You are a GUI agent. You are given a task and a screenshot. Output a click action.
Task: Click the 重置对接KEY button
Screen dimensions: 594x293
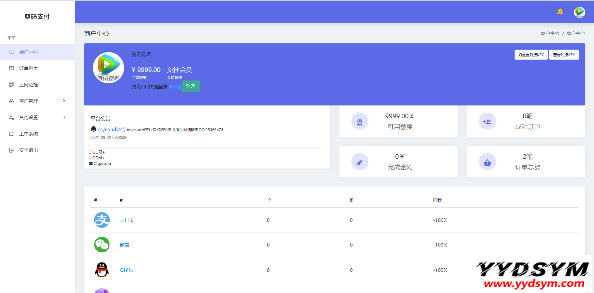click(x=531, y=55)
